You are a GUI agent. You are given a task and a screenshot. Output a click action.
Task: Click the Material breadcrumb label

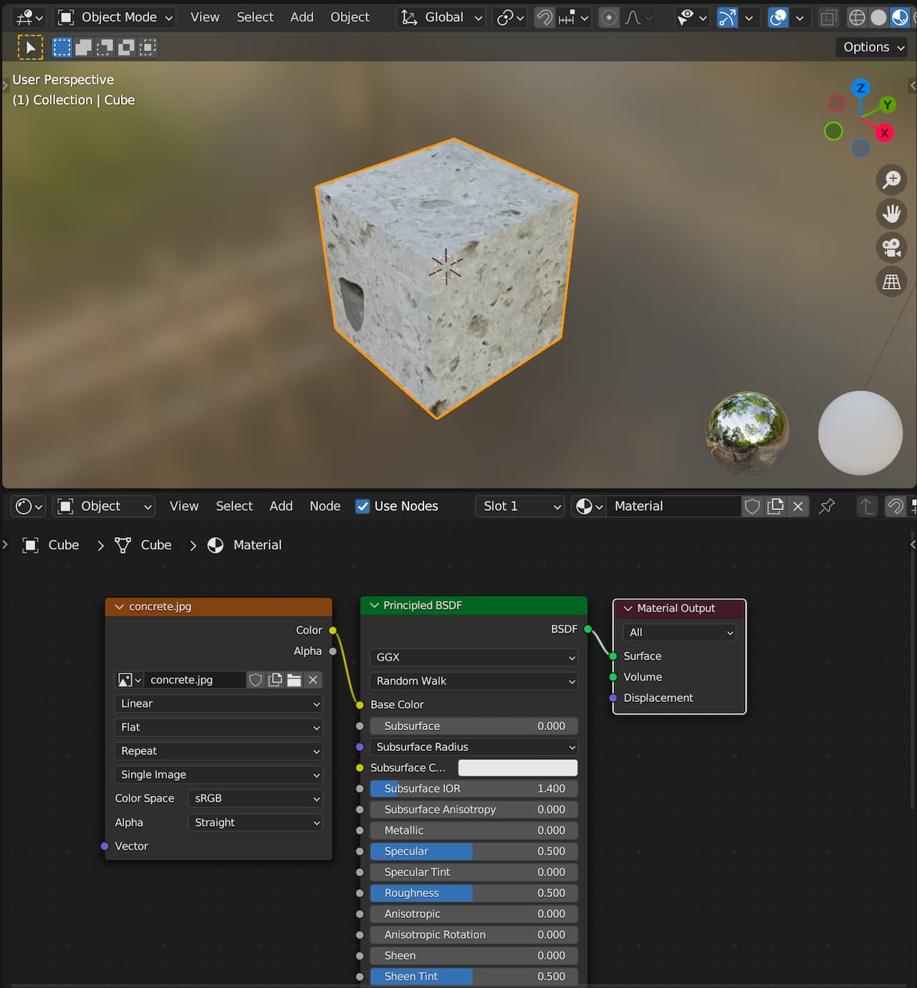point(257,545)
